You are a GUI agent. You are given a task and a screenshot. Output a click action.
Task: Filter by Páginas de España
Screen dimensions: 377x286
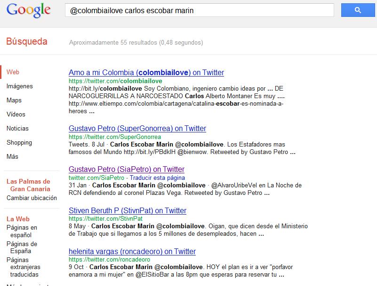[22, 247]
